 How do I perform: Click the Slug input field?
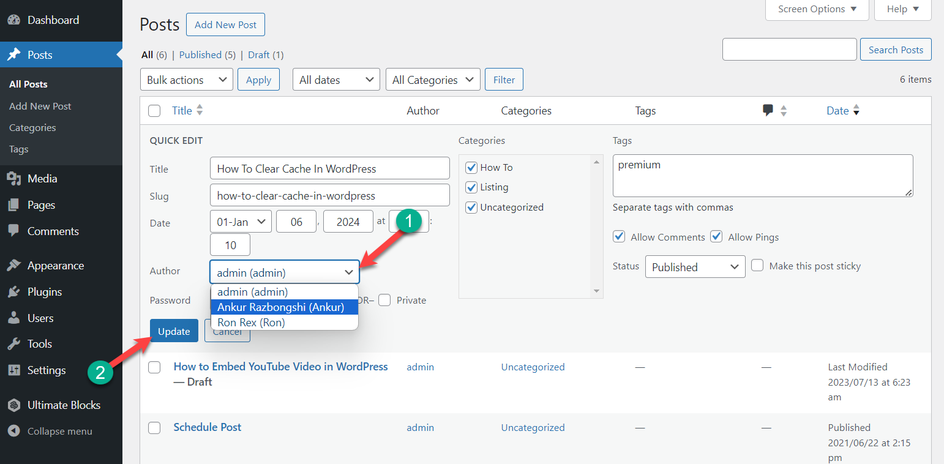tap(330, 196)
